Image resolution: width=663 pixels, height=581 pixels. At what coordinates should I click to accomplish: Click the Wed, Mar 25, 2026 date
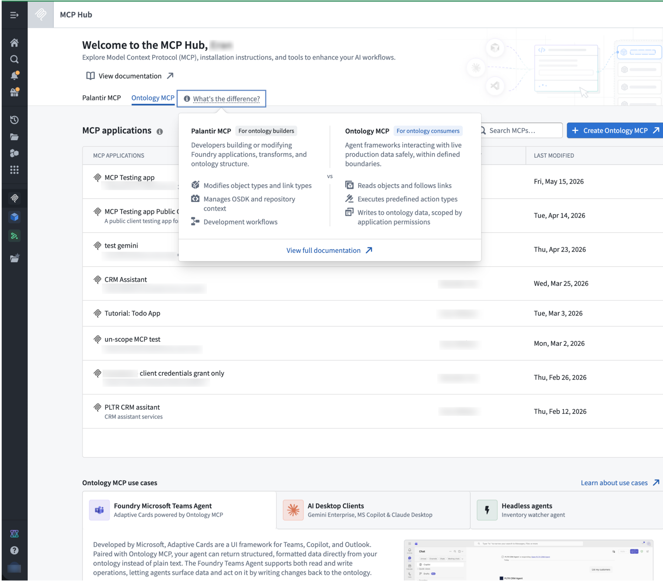561,283
